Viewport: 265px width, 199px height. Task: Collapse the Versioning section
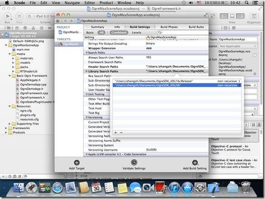click(x=87, y=117)
